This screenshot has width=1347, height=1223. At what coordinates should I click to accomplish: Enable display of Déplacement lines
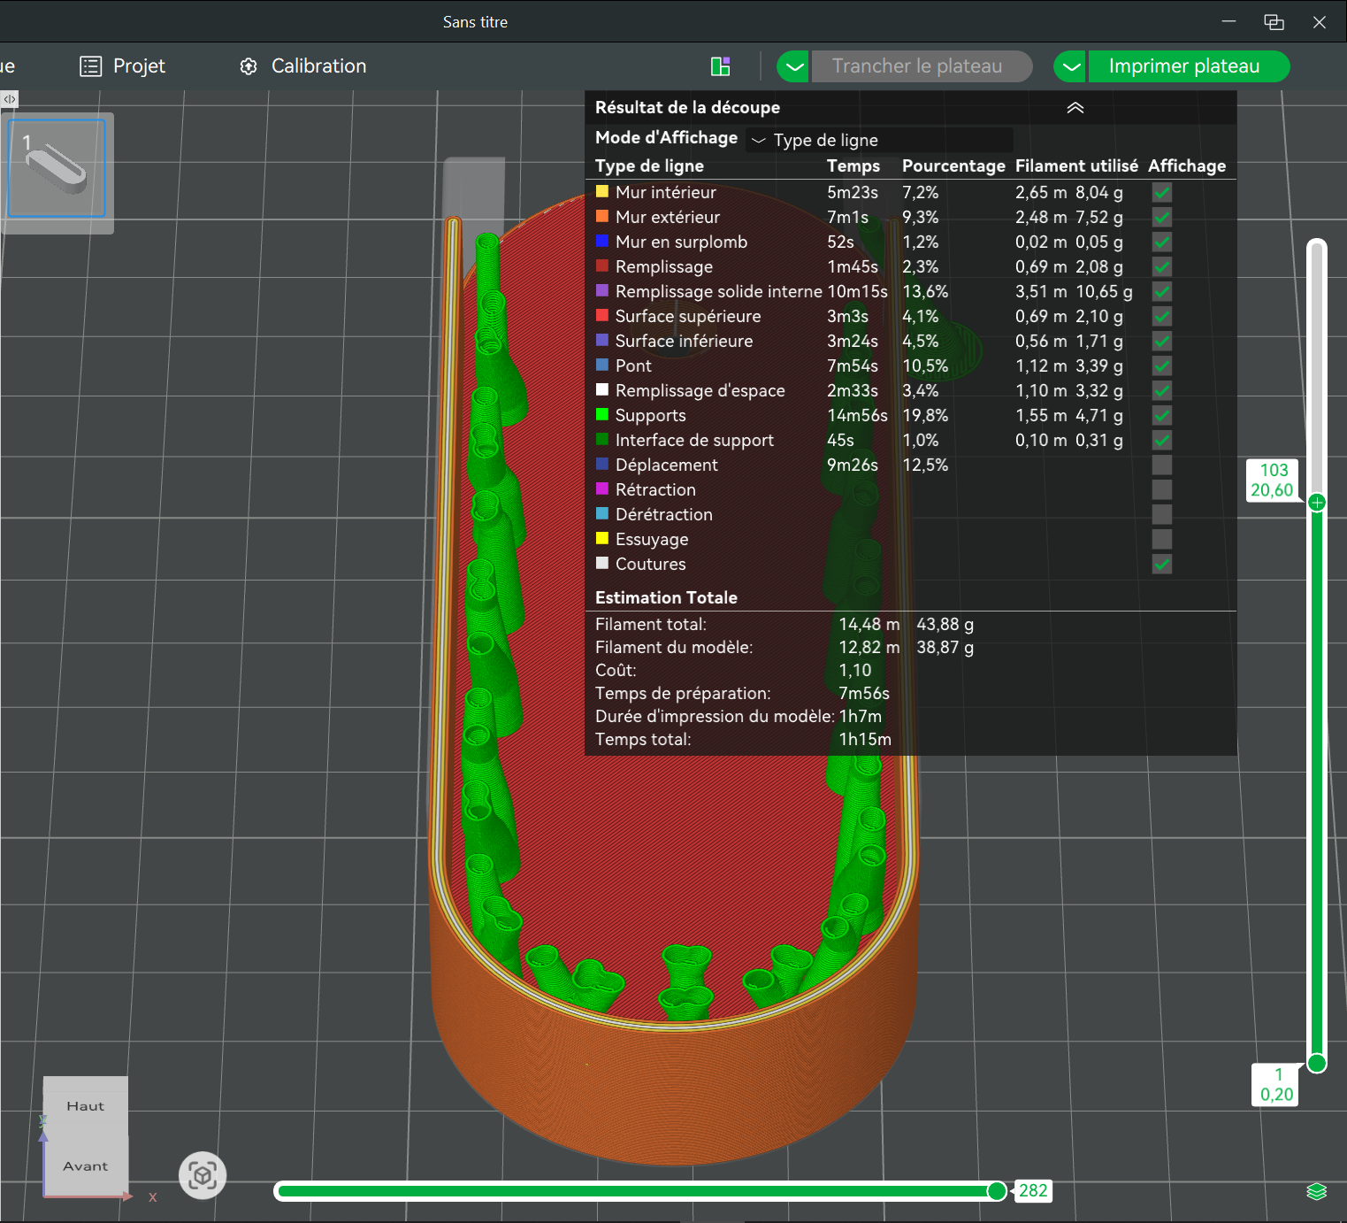tap(1161, 465)
